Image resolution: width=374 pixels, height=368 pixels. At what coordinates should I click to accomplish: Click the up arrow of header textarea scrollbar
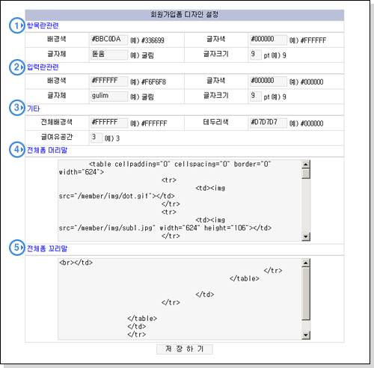click(x=306, y=165)
